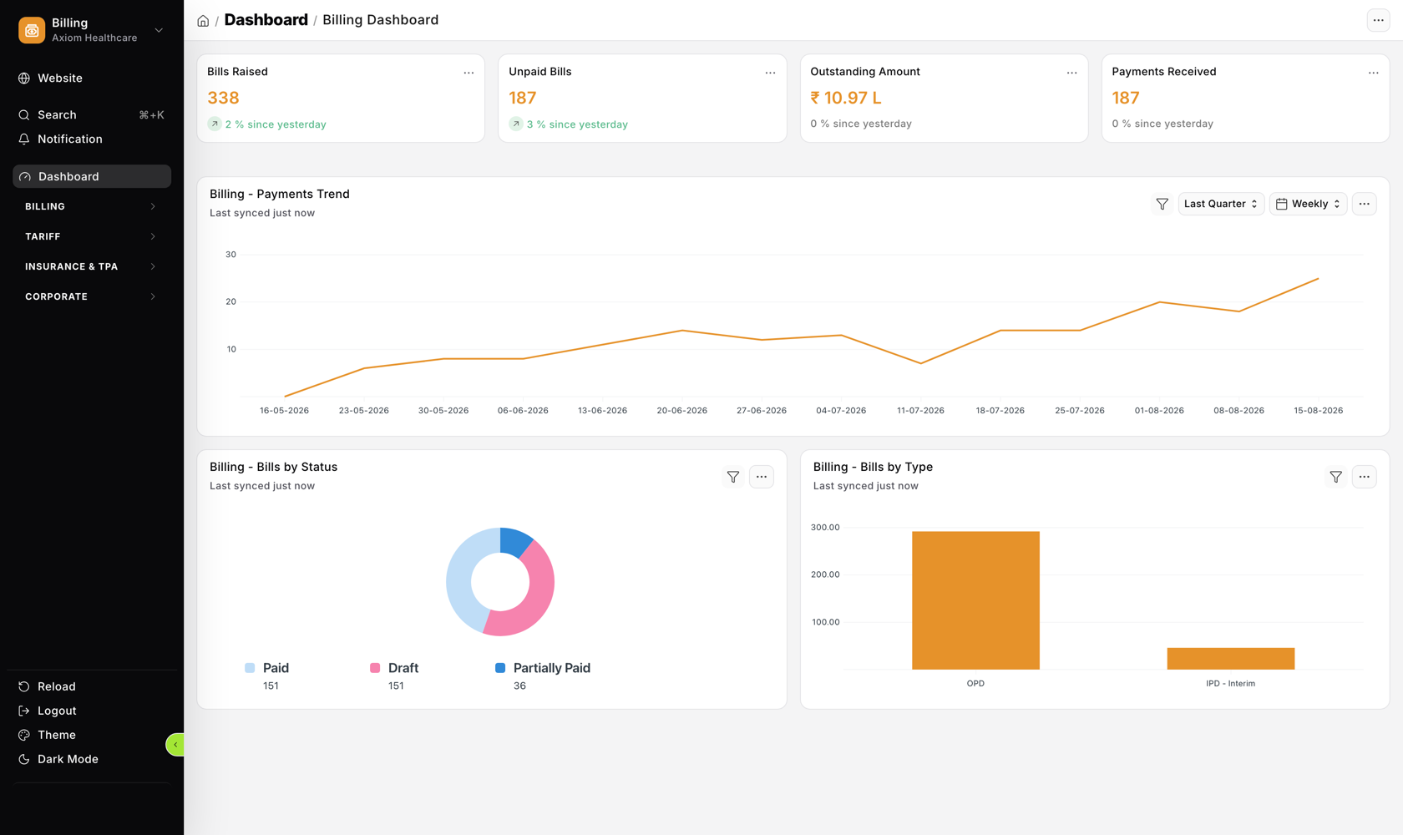
Task: Click the home icon in breadcrumb
Action: click(x=203, y=21)
